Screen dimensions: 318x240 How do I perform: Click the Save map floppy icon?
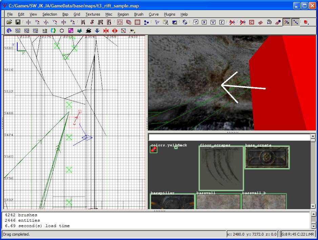tap(18, 22)
